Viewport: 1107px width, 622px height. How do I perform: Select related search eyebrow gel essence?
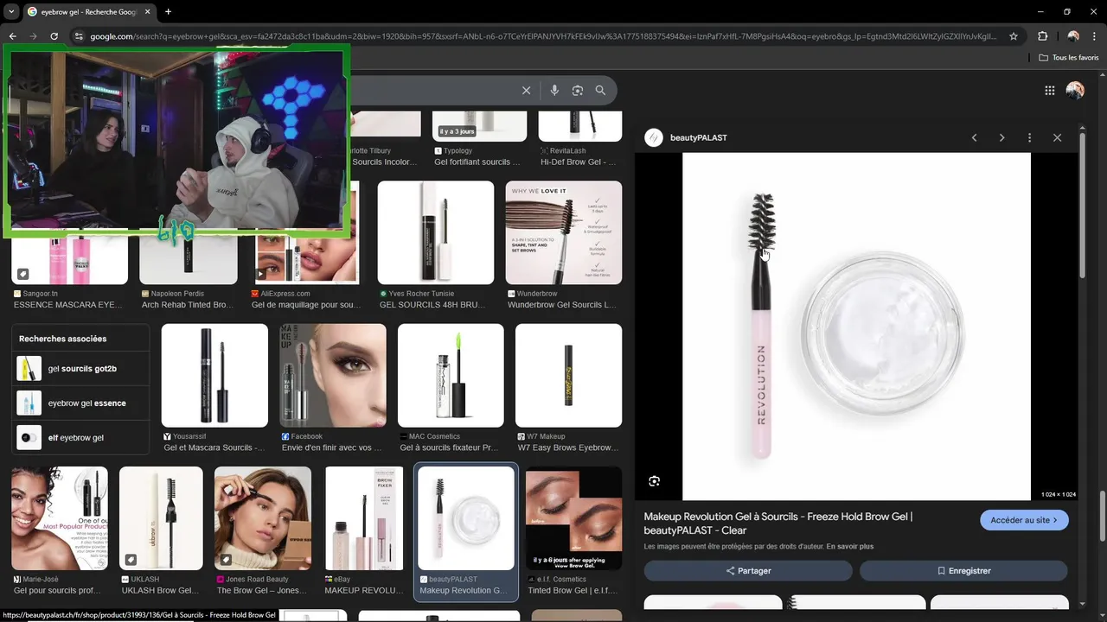tap(80, 403)
